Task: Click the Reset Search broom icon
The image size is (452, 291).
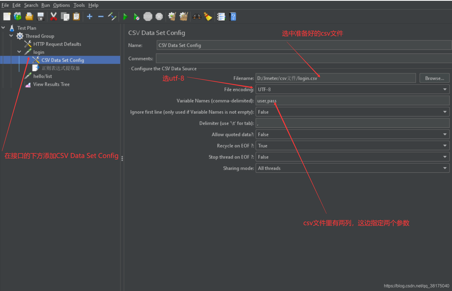Action: [208, 17]
